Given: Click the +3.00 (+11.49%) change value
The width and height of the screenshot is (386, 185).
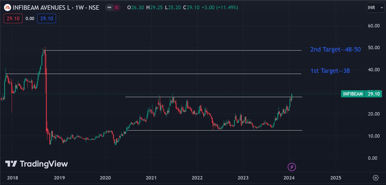Looking at the screenshot, I should pos(221,7).
